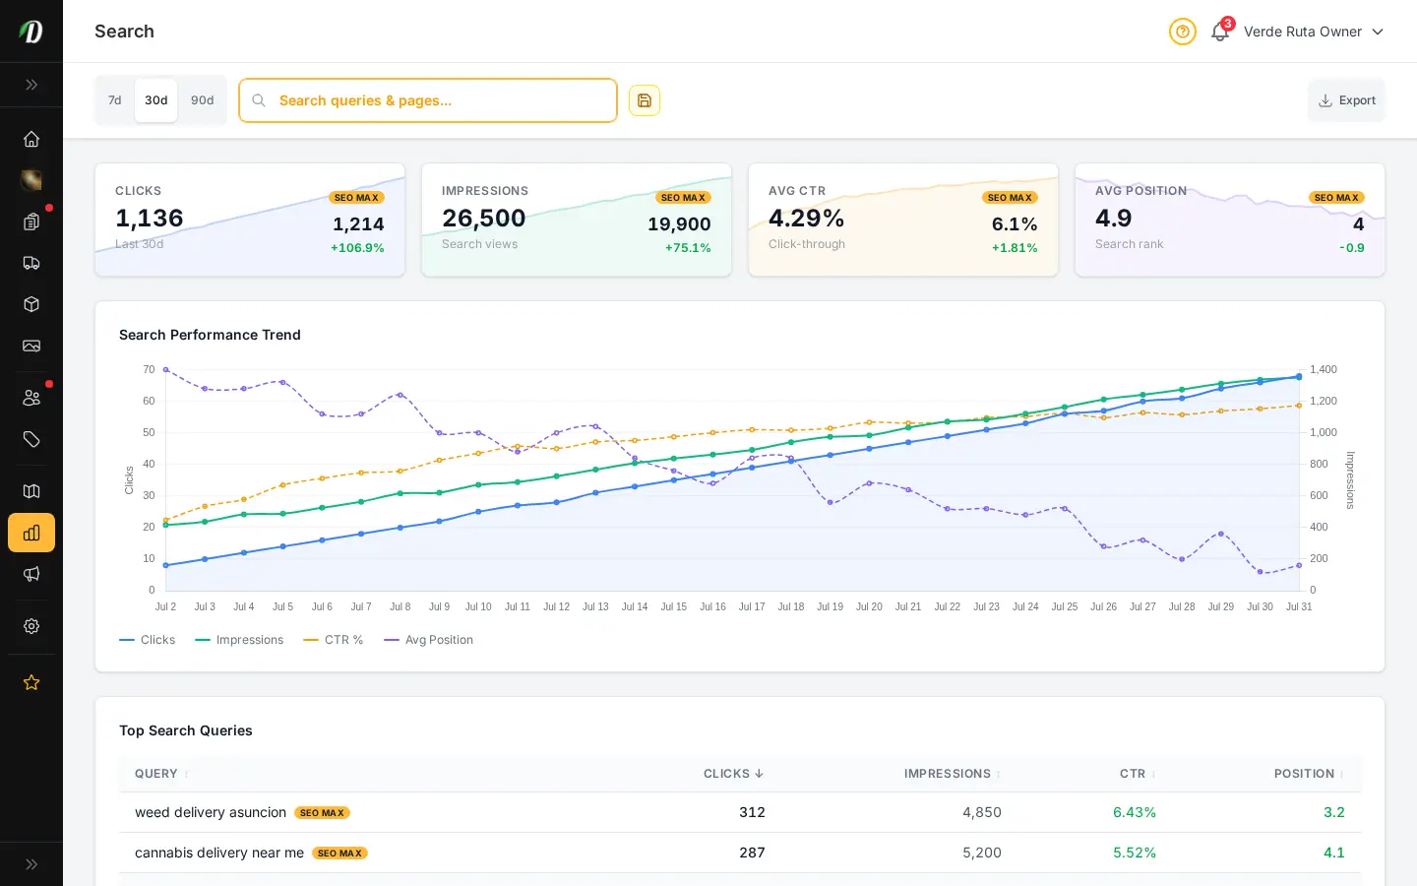This screenshot has width=1417, height=886.
Task: Sort table by POSITION column
Action: [1309, 774]
